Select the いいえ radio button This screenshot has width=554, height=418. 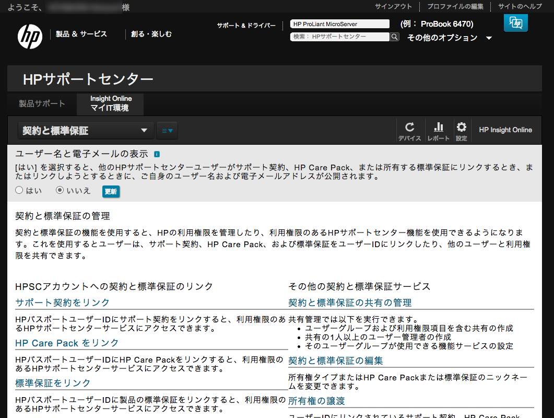tap(60, 191)
